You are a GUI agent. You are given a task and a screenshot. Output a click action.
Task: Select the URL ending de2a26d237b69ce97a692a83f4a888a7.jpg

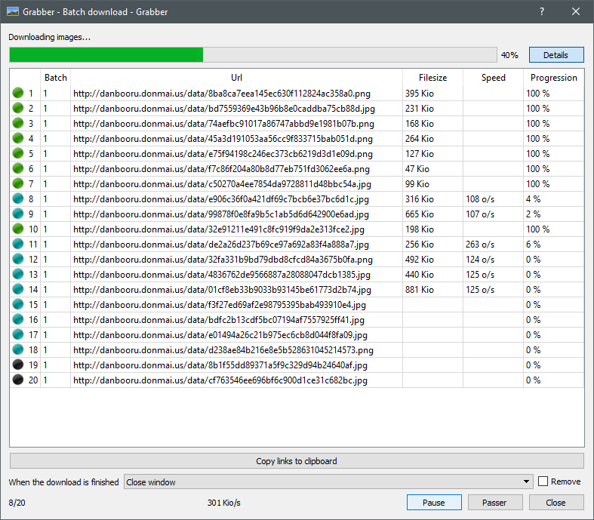click(221, 245)
